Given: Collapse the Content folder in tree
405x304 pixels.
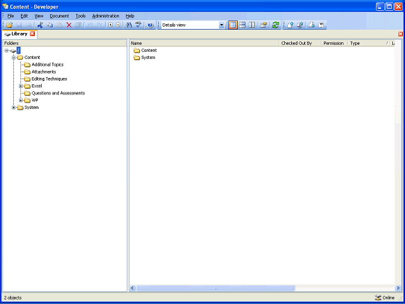Looking at the screenshot, I should tap(14, 58).
